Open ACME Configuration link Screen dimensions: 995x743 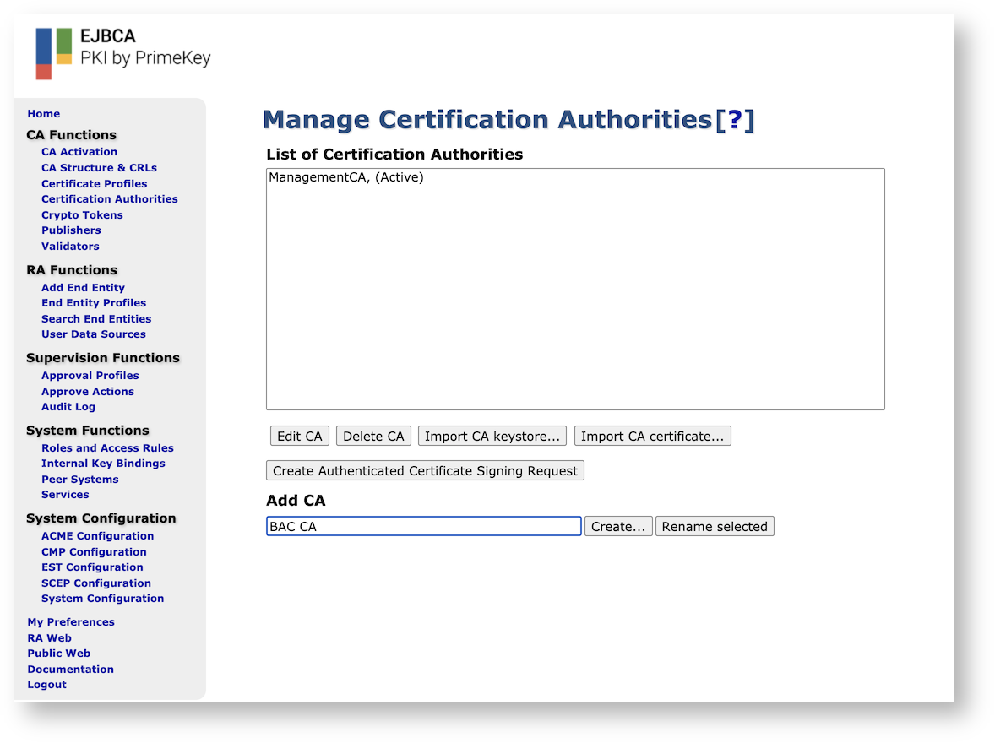coord(97,535)
